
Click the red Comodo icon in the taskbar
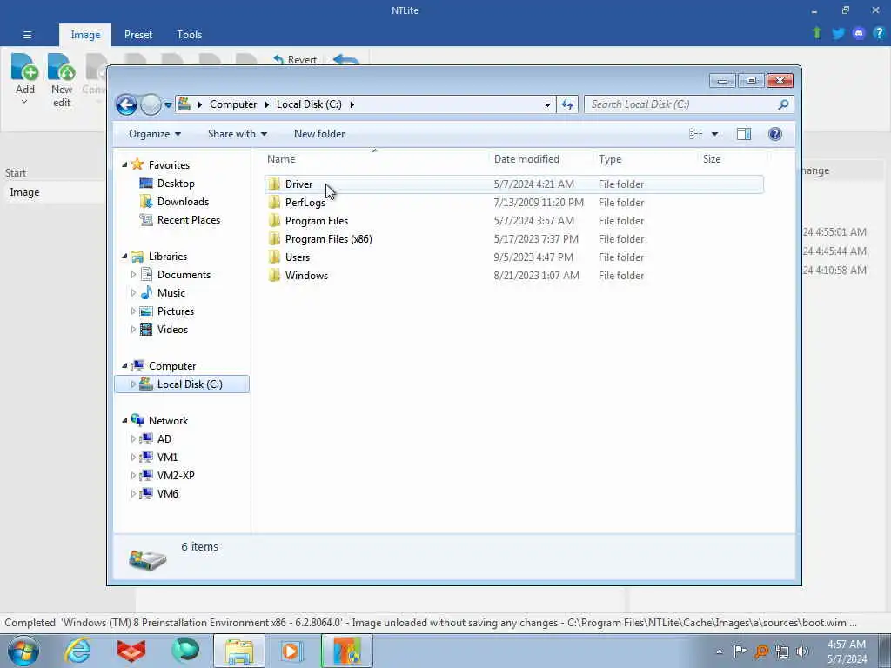click(x=131, y=651)
